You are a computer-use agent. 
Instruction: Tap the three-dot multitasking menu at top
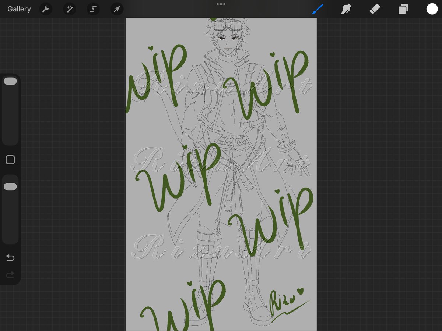[221, 4]
